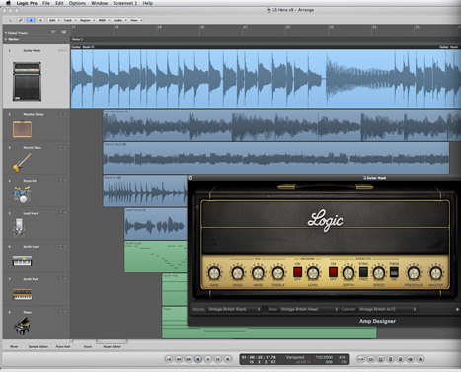Click the fast forward transport button
The width and height of the screenshot is (461, 372).
point(189,359)
